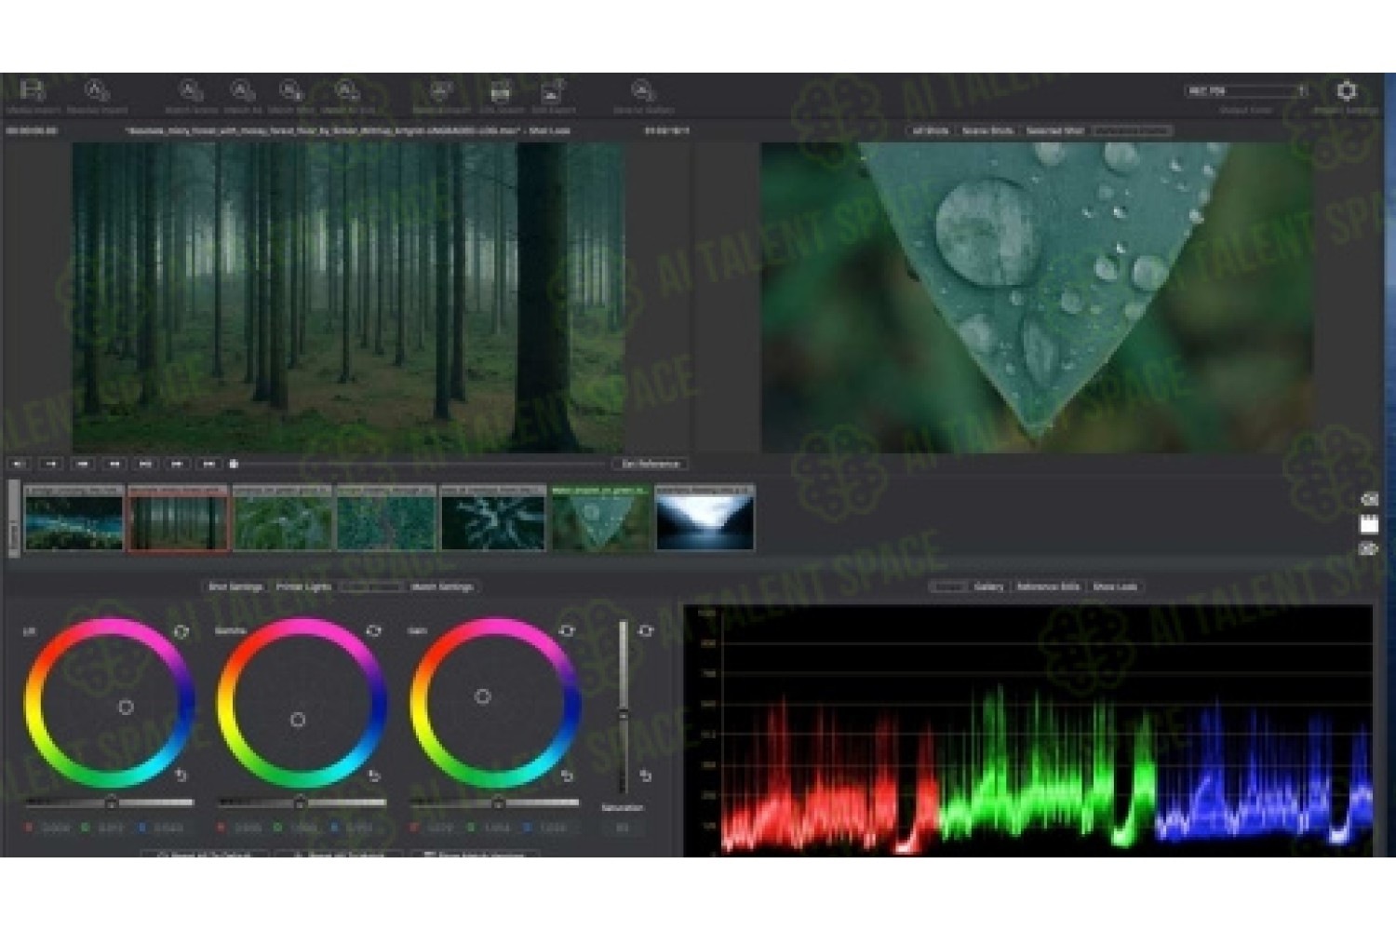Select the blue river shot thumbnail

point(74,519)
